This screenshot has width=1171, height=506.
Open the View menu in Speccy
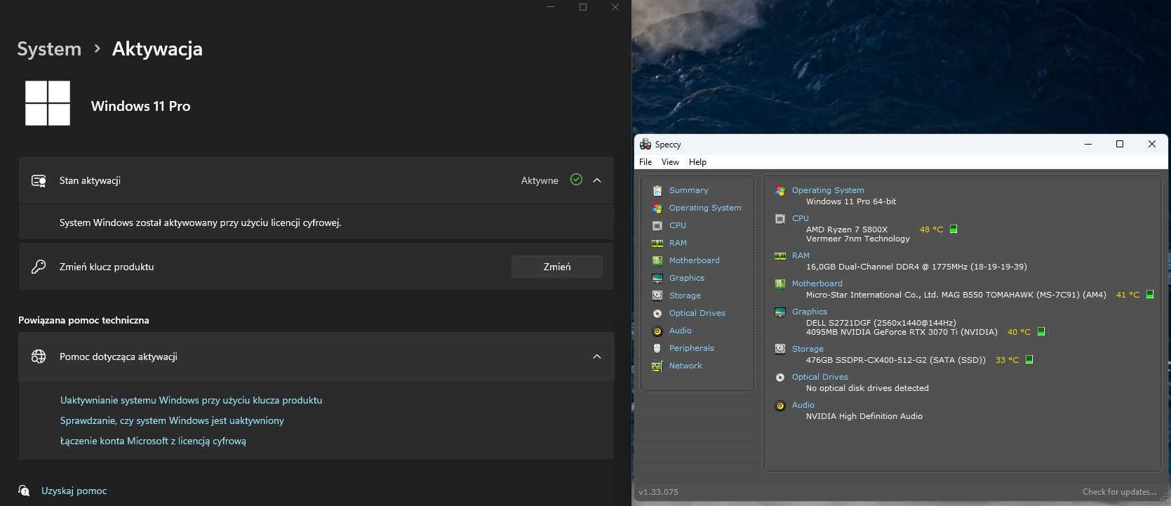(670, 162)
